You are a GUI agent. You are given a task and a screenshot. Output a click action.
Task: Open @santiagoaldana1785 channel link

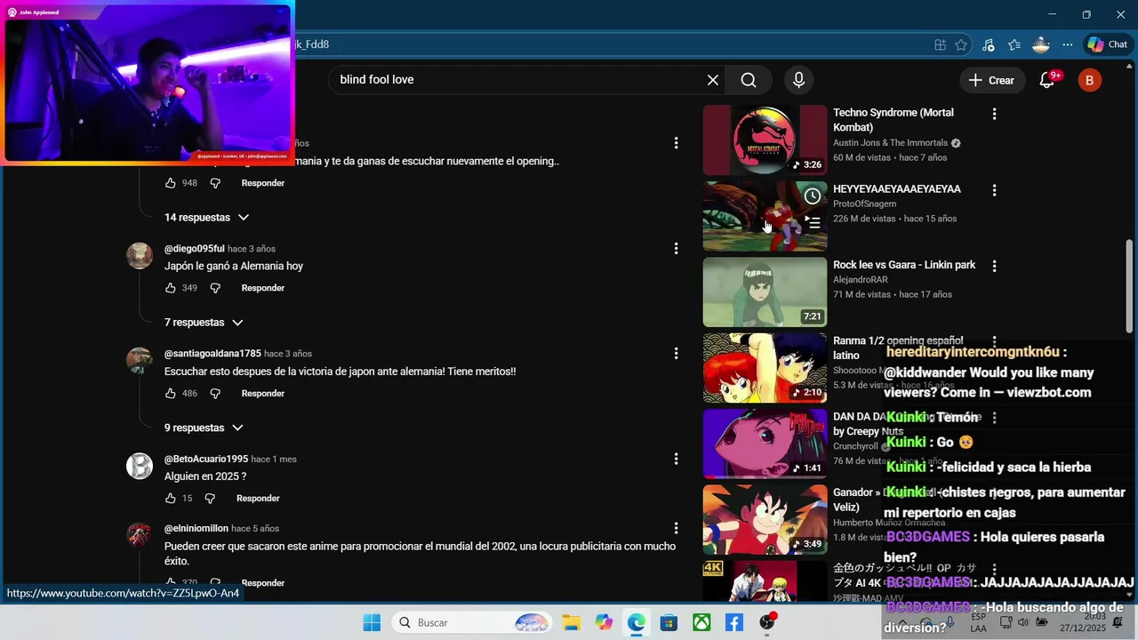212,354
